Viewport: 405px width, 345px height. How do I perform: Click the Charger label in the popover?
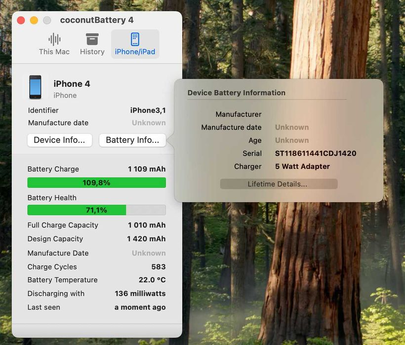248,167
